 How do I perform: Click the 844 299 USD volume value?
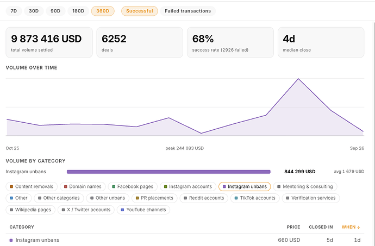pos(300,172)
